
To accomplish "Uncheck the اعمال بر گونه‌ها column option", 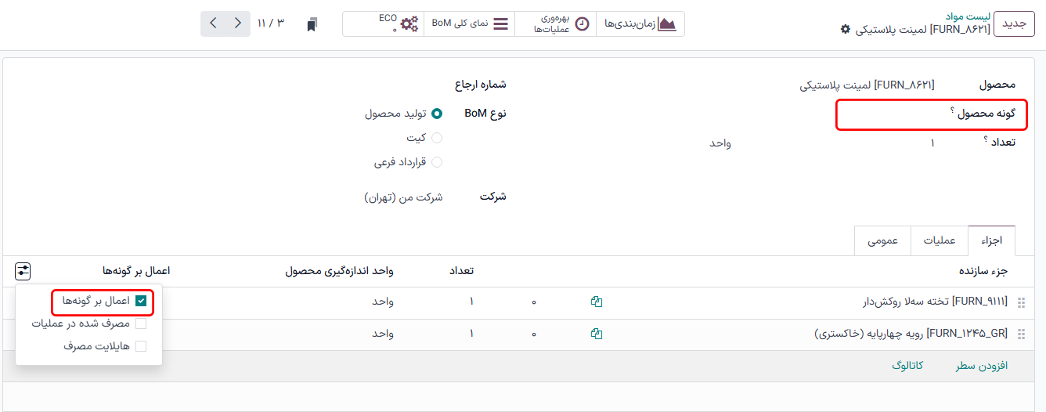I will click(141, 301).
